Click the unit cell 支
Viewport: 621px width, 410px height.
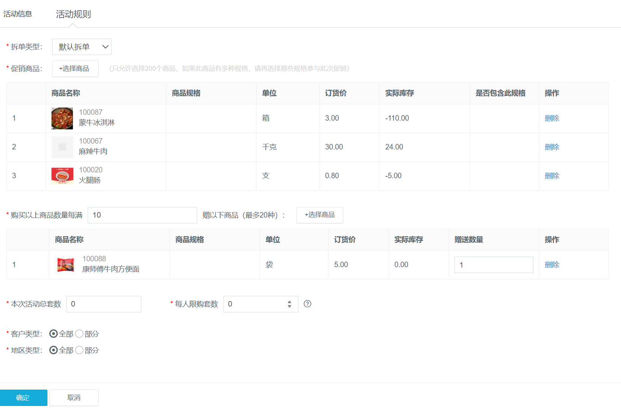click(266, 176)
